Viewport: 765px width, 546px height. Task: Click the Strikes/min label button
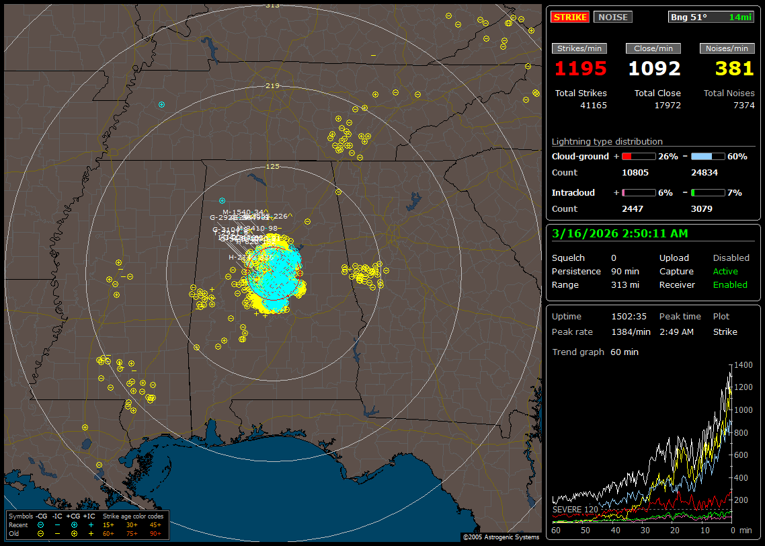click(579, 48)
